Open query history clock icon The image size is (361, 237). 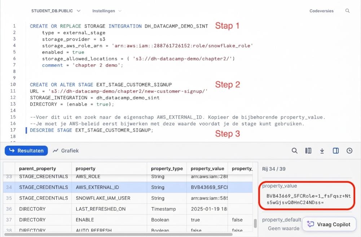349,151
